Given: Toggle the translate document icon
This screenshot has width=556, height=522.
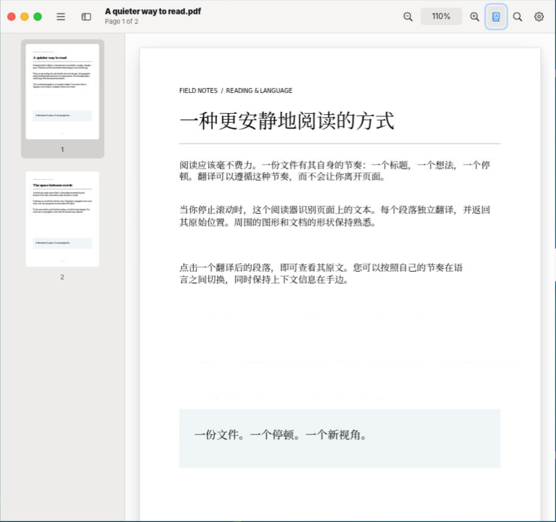Looking at the screenshot, I should point(496,16).
